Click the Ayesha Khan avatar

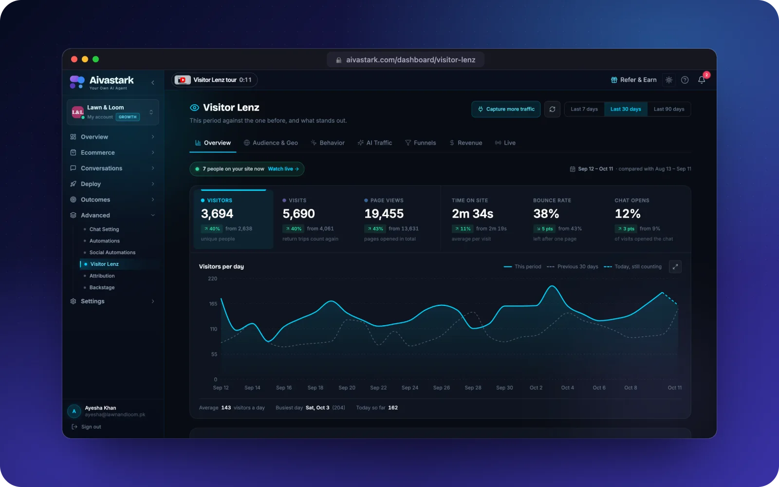pyautogui.click(x=74, y=411)
